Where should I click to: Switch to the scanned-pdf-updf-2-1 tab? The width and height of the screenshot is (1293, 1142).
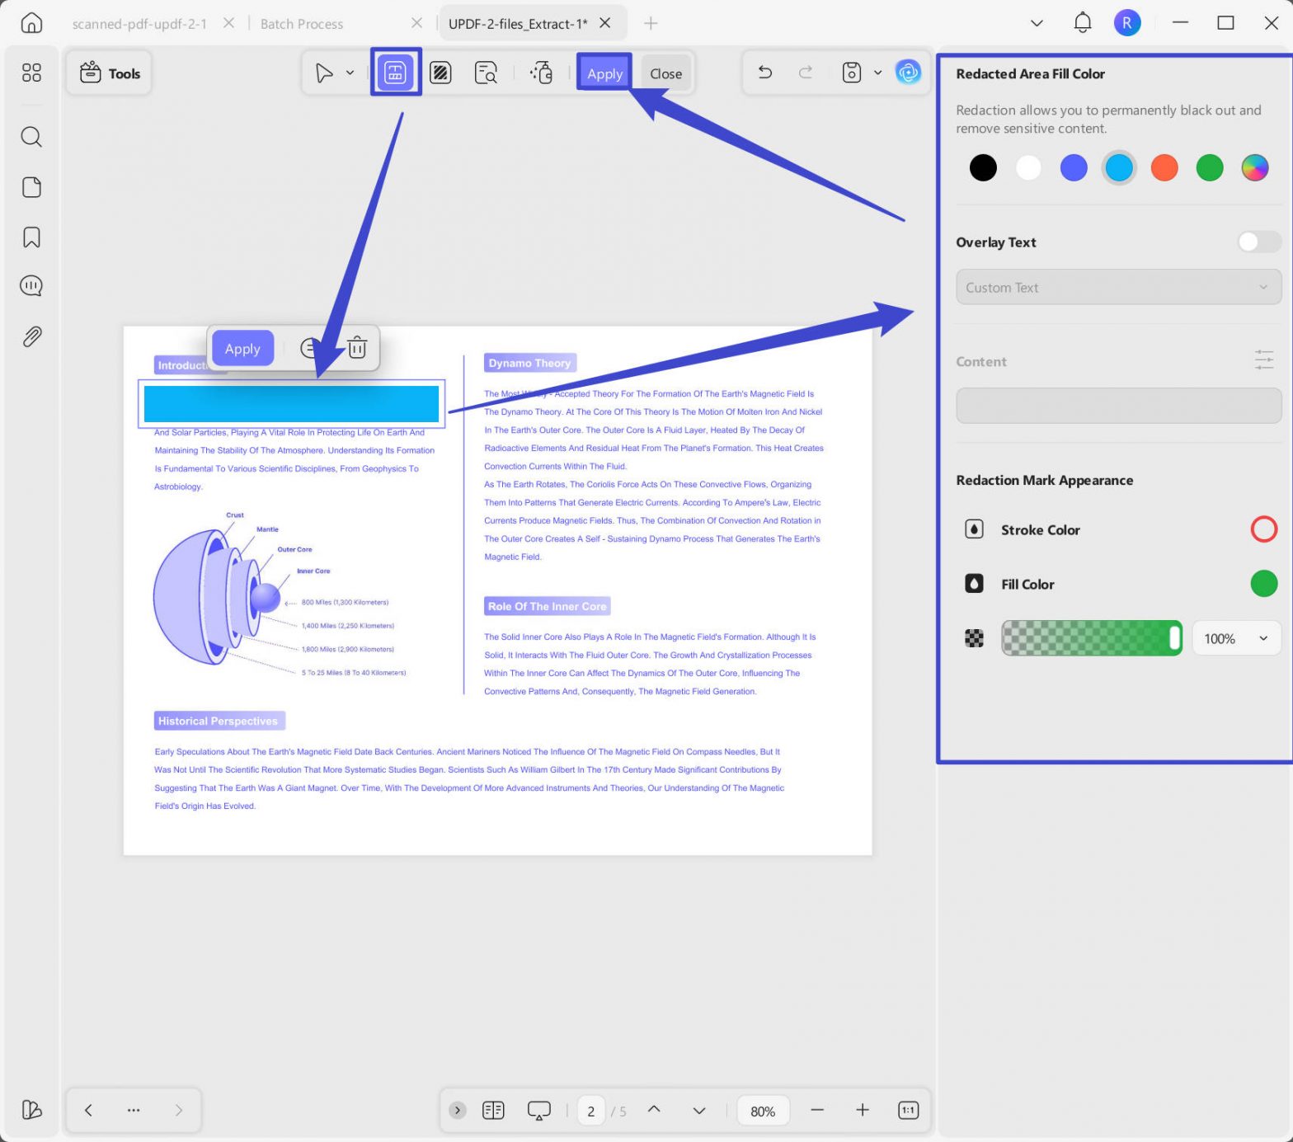(139, 24)
